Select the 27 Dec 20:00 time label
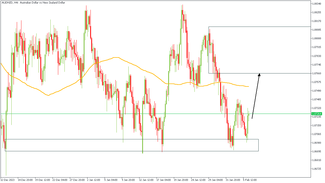The image size is (325, 183). (x=77, y=179)
